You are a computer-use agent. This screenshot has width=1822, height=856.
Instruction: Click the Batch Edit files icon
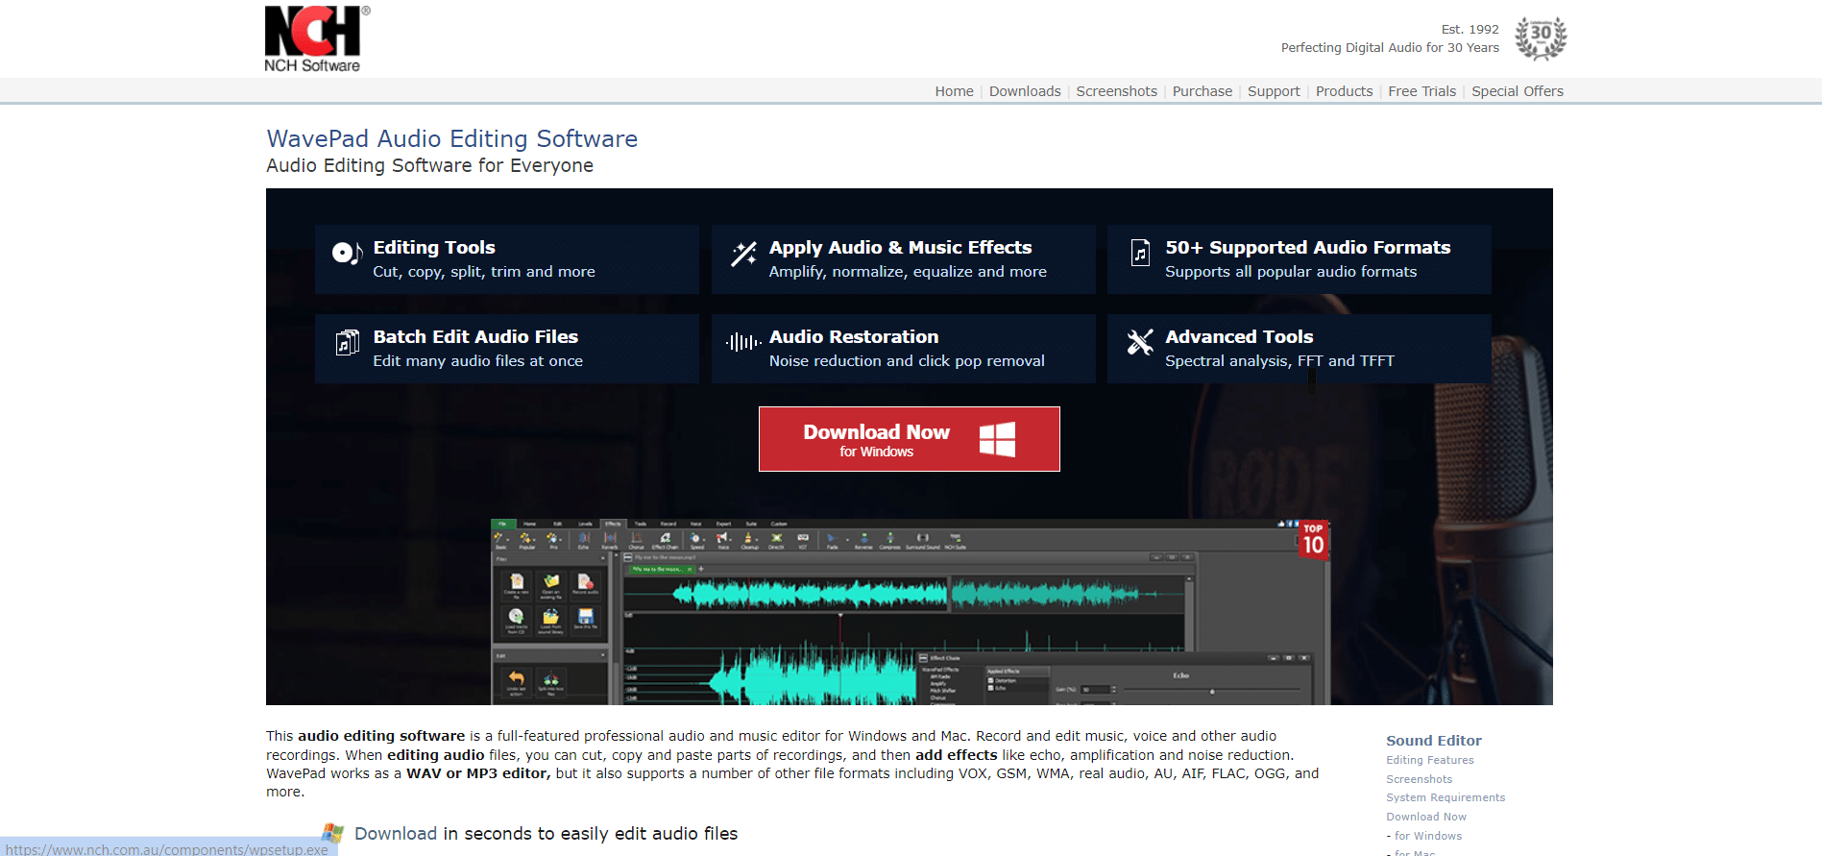(x=347, y=342)
